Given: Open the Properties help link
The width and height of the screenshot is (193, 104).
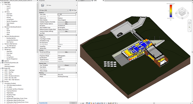Looking at the screenshot, I should (x=43, y=103).
